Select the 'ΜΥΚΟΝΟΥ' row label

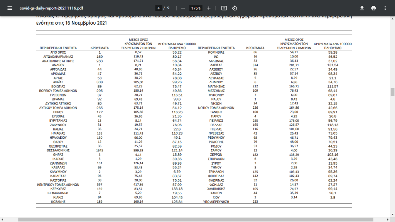click(x=216, y=95)
